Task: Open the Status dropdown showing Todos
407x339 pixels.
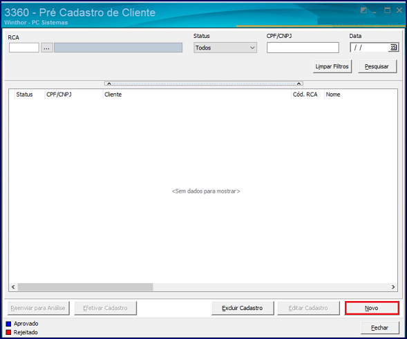Action: (x=225, y=48)
